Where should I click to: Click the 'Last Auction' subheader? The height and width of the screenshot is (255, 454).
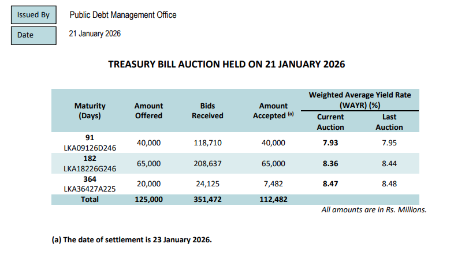(x=389, y=122)
